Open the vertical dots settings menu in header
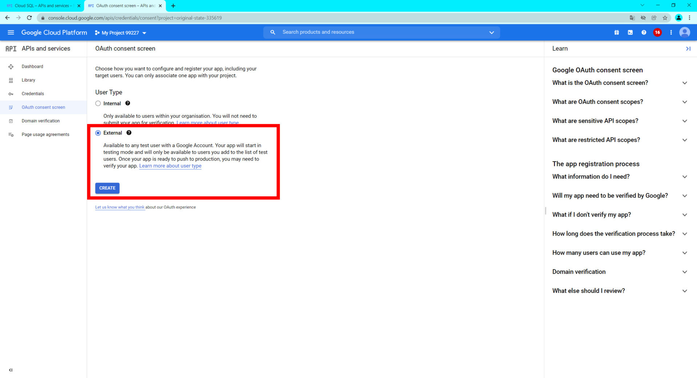The image size is (697, 378). pos(671,32)
